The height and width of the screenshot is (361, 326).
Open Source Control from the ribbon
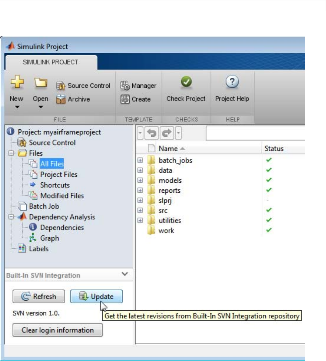[83, 86]
